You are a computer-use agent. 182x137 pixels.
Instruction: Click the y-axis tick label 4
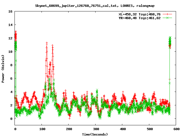point(11,92)
